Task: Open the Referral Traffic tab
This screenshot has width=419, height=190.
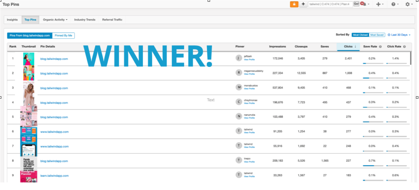Action: tap(112, 20)
